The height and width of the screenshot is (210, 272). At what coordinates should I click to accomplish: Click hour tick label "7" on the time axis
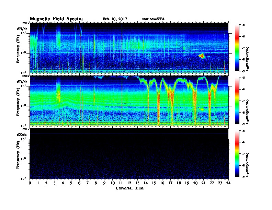pyautogui.click(x=88, y=183)
